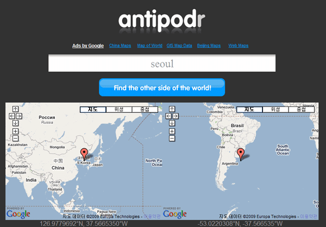Click the search field containing seoul
Image resolution: width=326 pixels, height=227 pixels.
[162, 63]
